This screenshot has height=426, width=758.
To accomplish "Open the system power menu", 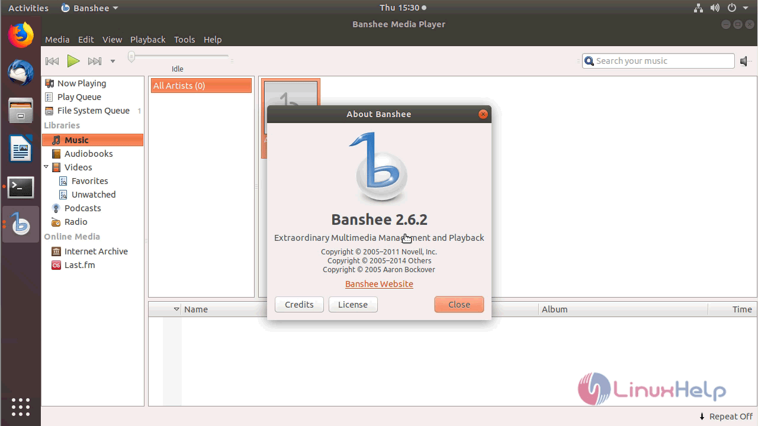I will point(732,8).
